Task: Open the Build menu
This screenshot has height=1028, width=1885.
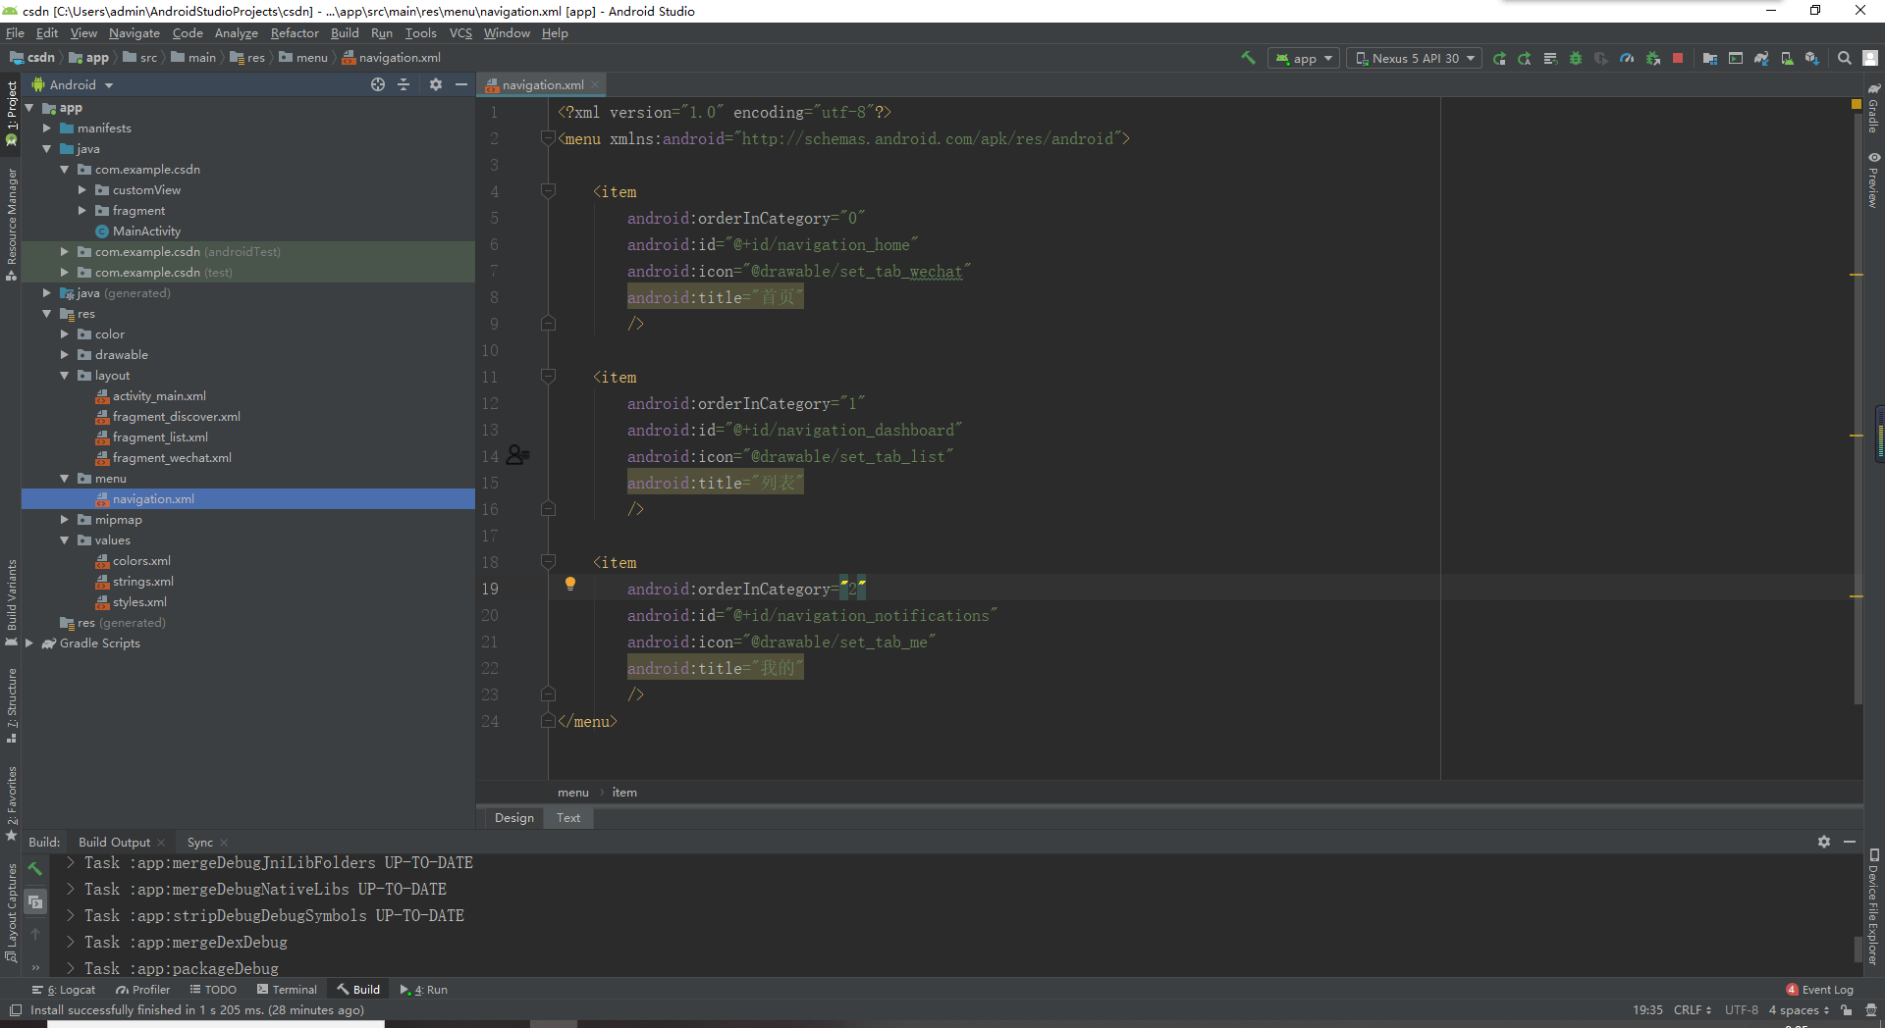Action: click(x=345, y=32)
